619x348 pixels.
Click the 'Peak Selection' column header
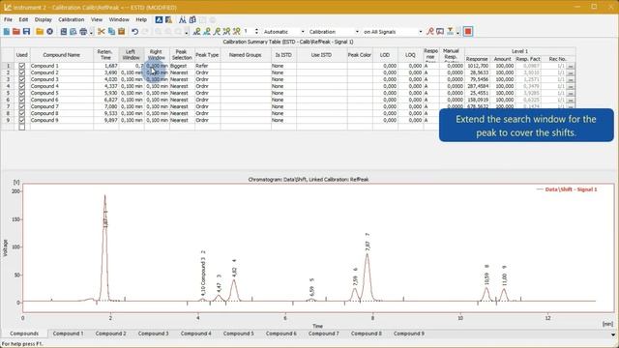coord(182,55)
